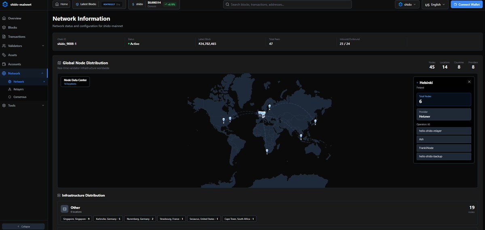Open Transactions from the sidebar
Viewport: 485px width, 230px height.
[24, 36]
